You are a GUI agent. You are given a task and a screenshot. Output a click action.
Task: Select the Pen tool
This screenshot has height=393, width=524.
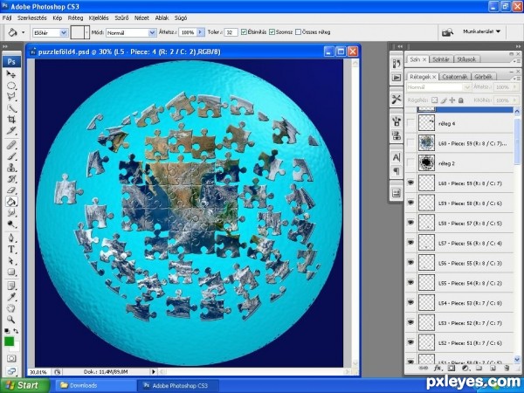click(11, 238)
